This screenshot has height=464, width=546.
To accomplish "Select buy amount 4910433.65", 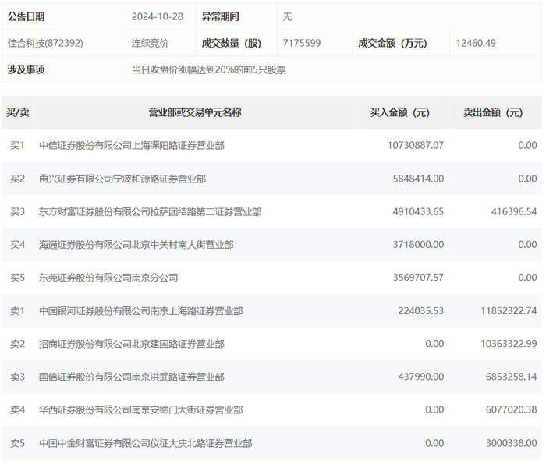I will 419,212.
